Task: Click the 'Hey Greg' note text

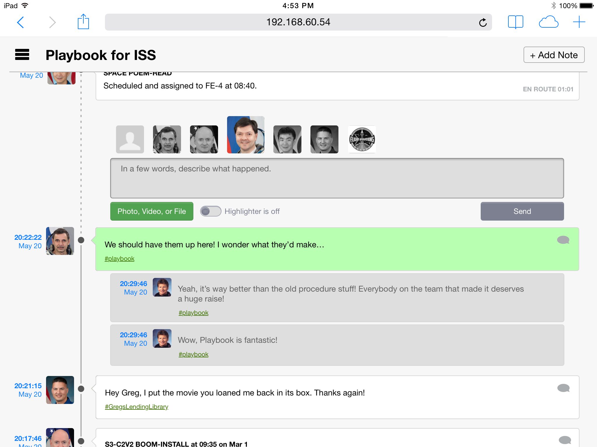Action: point(235,393)
